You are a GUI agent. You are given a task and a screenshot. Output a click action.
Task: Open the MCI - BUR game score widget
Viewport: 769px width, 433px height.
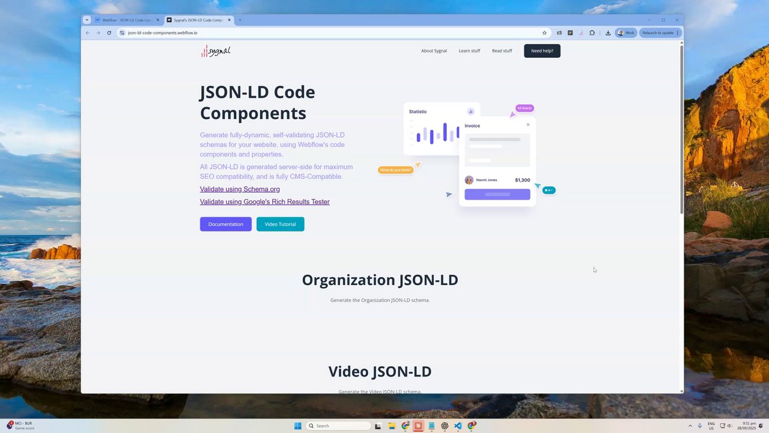tap(22, 426)
